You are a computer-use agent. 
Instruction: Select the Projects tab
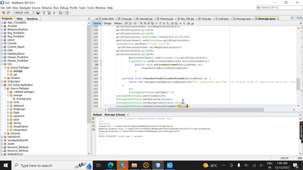click(7, 19)
